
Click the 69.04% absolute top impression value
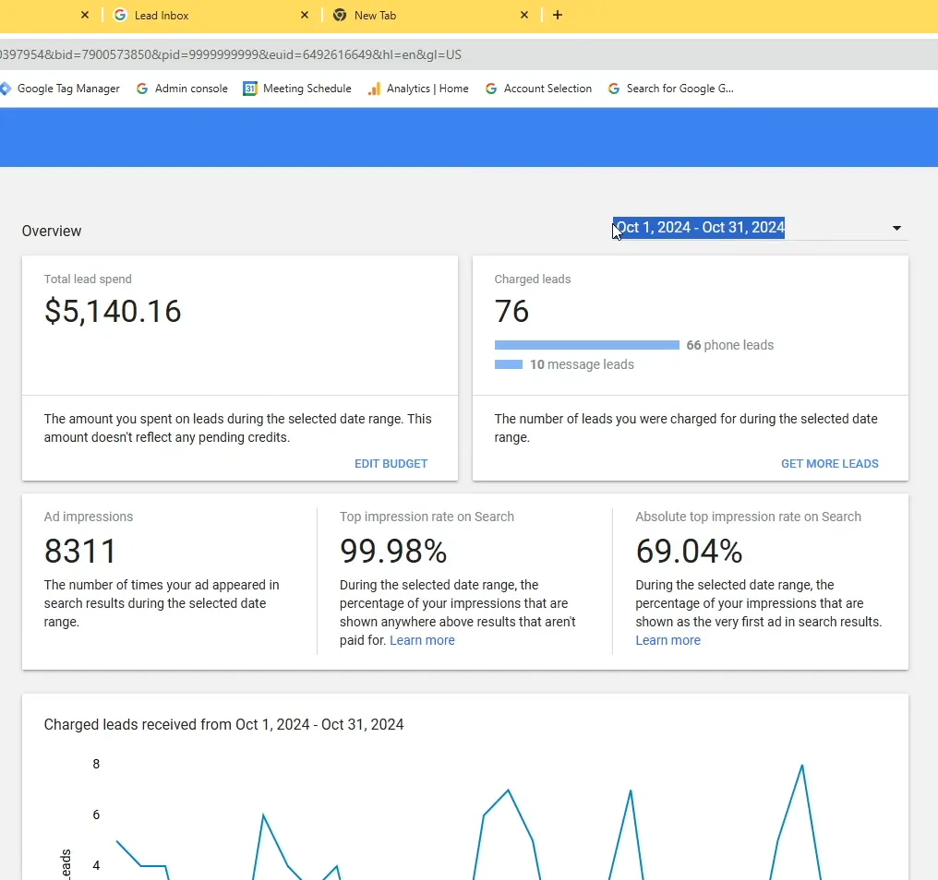pos(689,552)
